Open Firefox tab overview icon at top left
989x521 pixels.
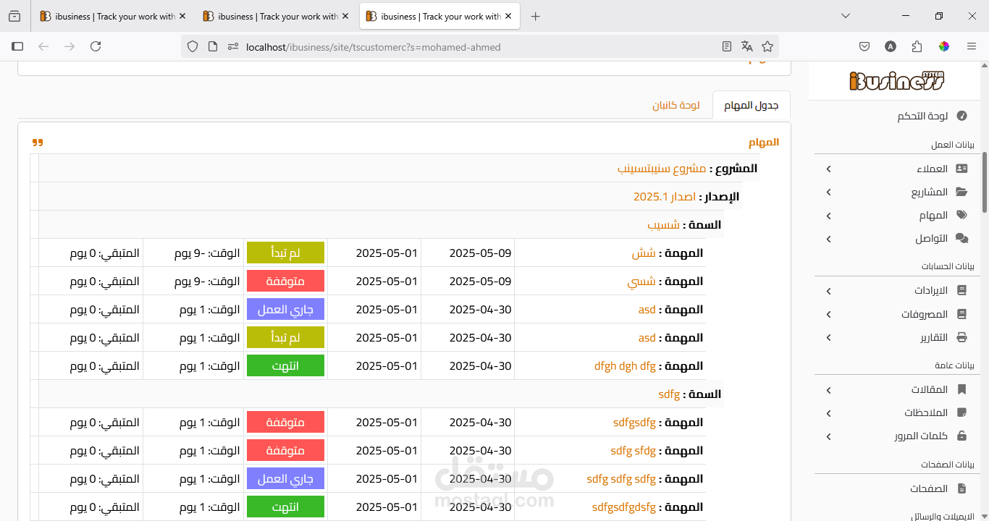tap(14, 16)
